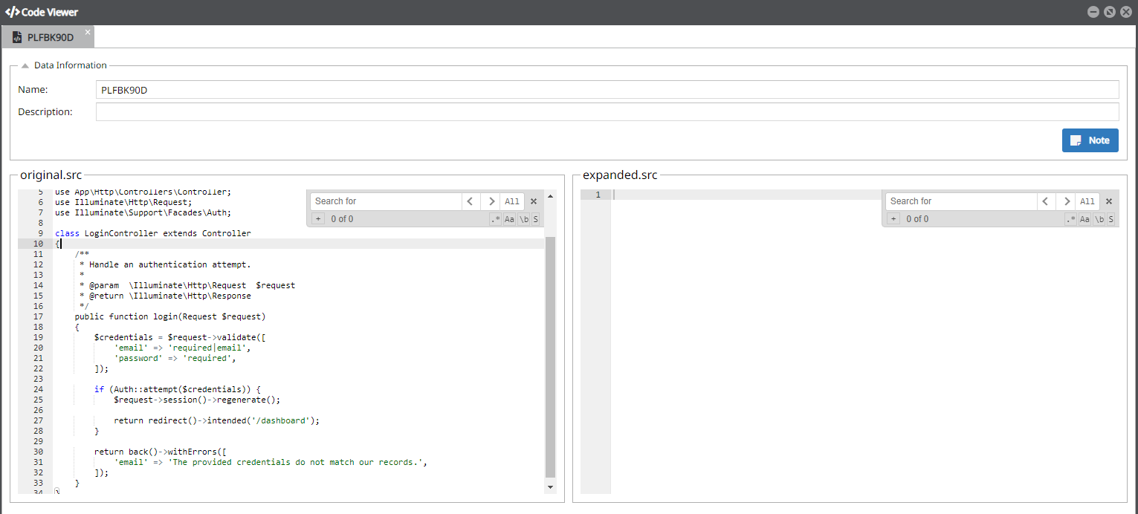
Task: Expand replace mode in expanded.src search
Action: (x=893, y=219)
